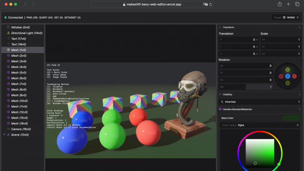
Task: Click the Scene (13v0) hierarchy icon
Action: coord(8,135)
